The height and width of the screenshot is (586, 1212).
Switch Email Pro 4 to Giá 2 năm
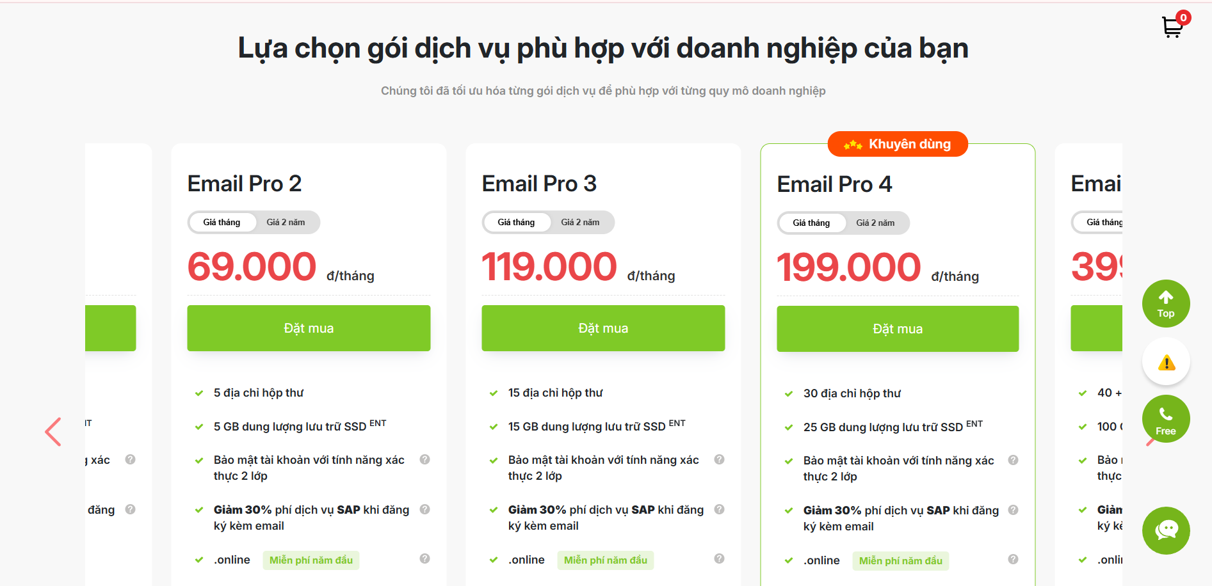click(x=875, y=223)
